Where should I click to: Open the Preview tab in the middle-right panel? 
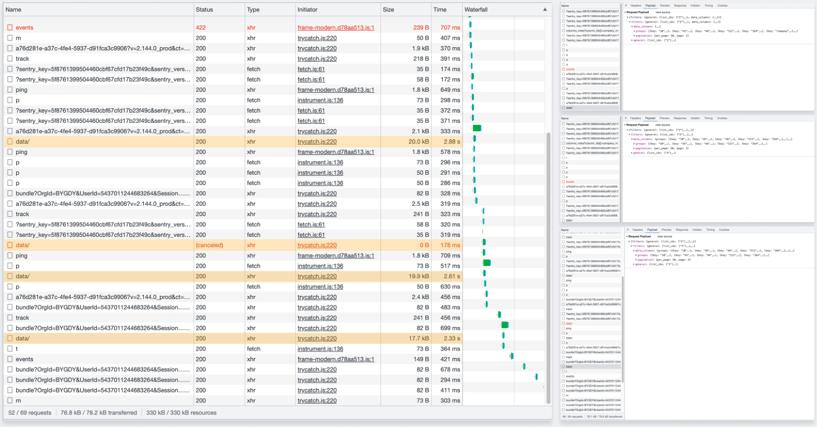point(665,118)
